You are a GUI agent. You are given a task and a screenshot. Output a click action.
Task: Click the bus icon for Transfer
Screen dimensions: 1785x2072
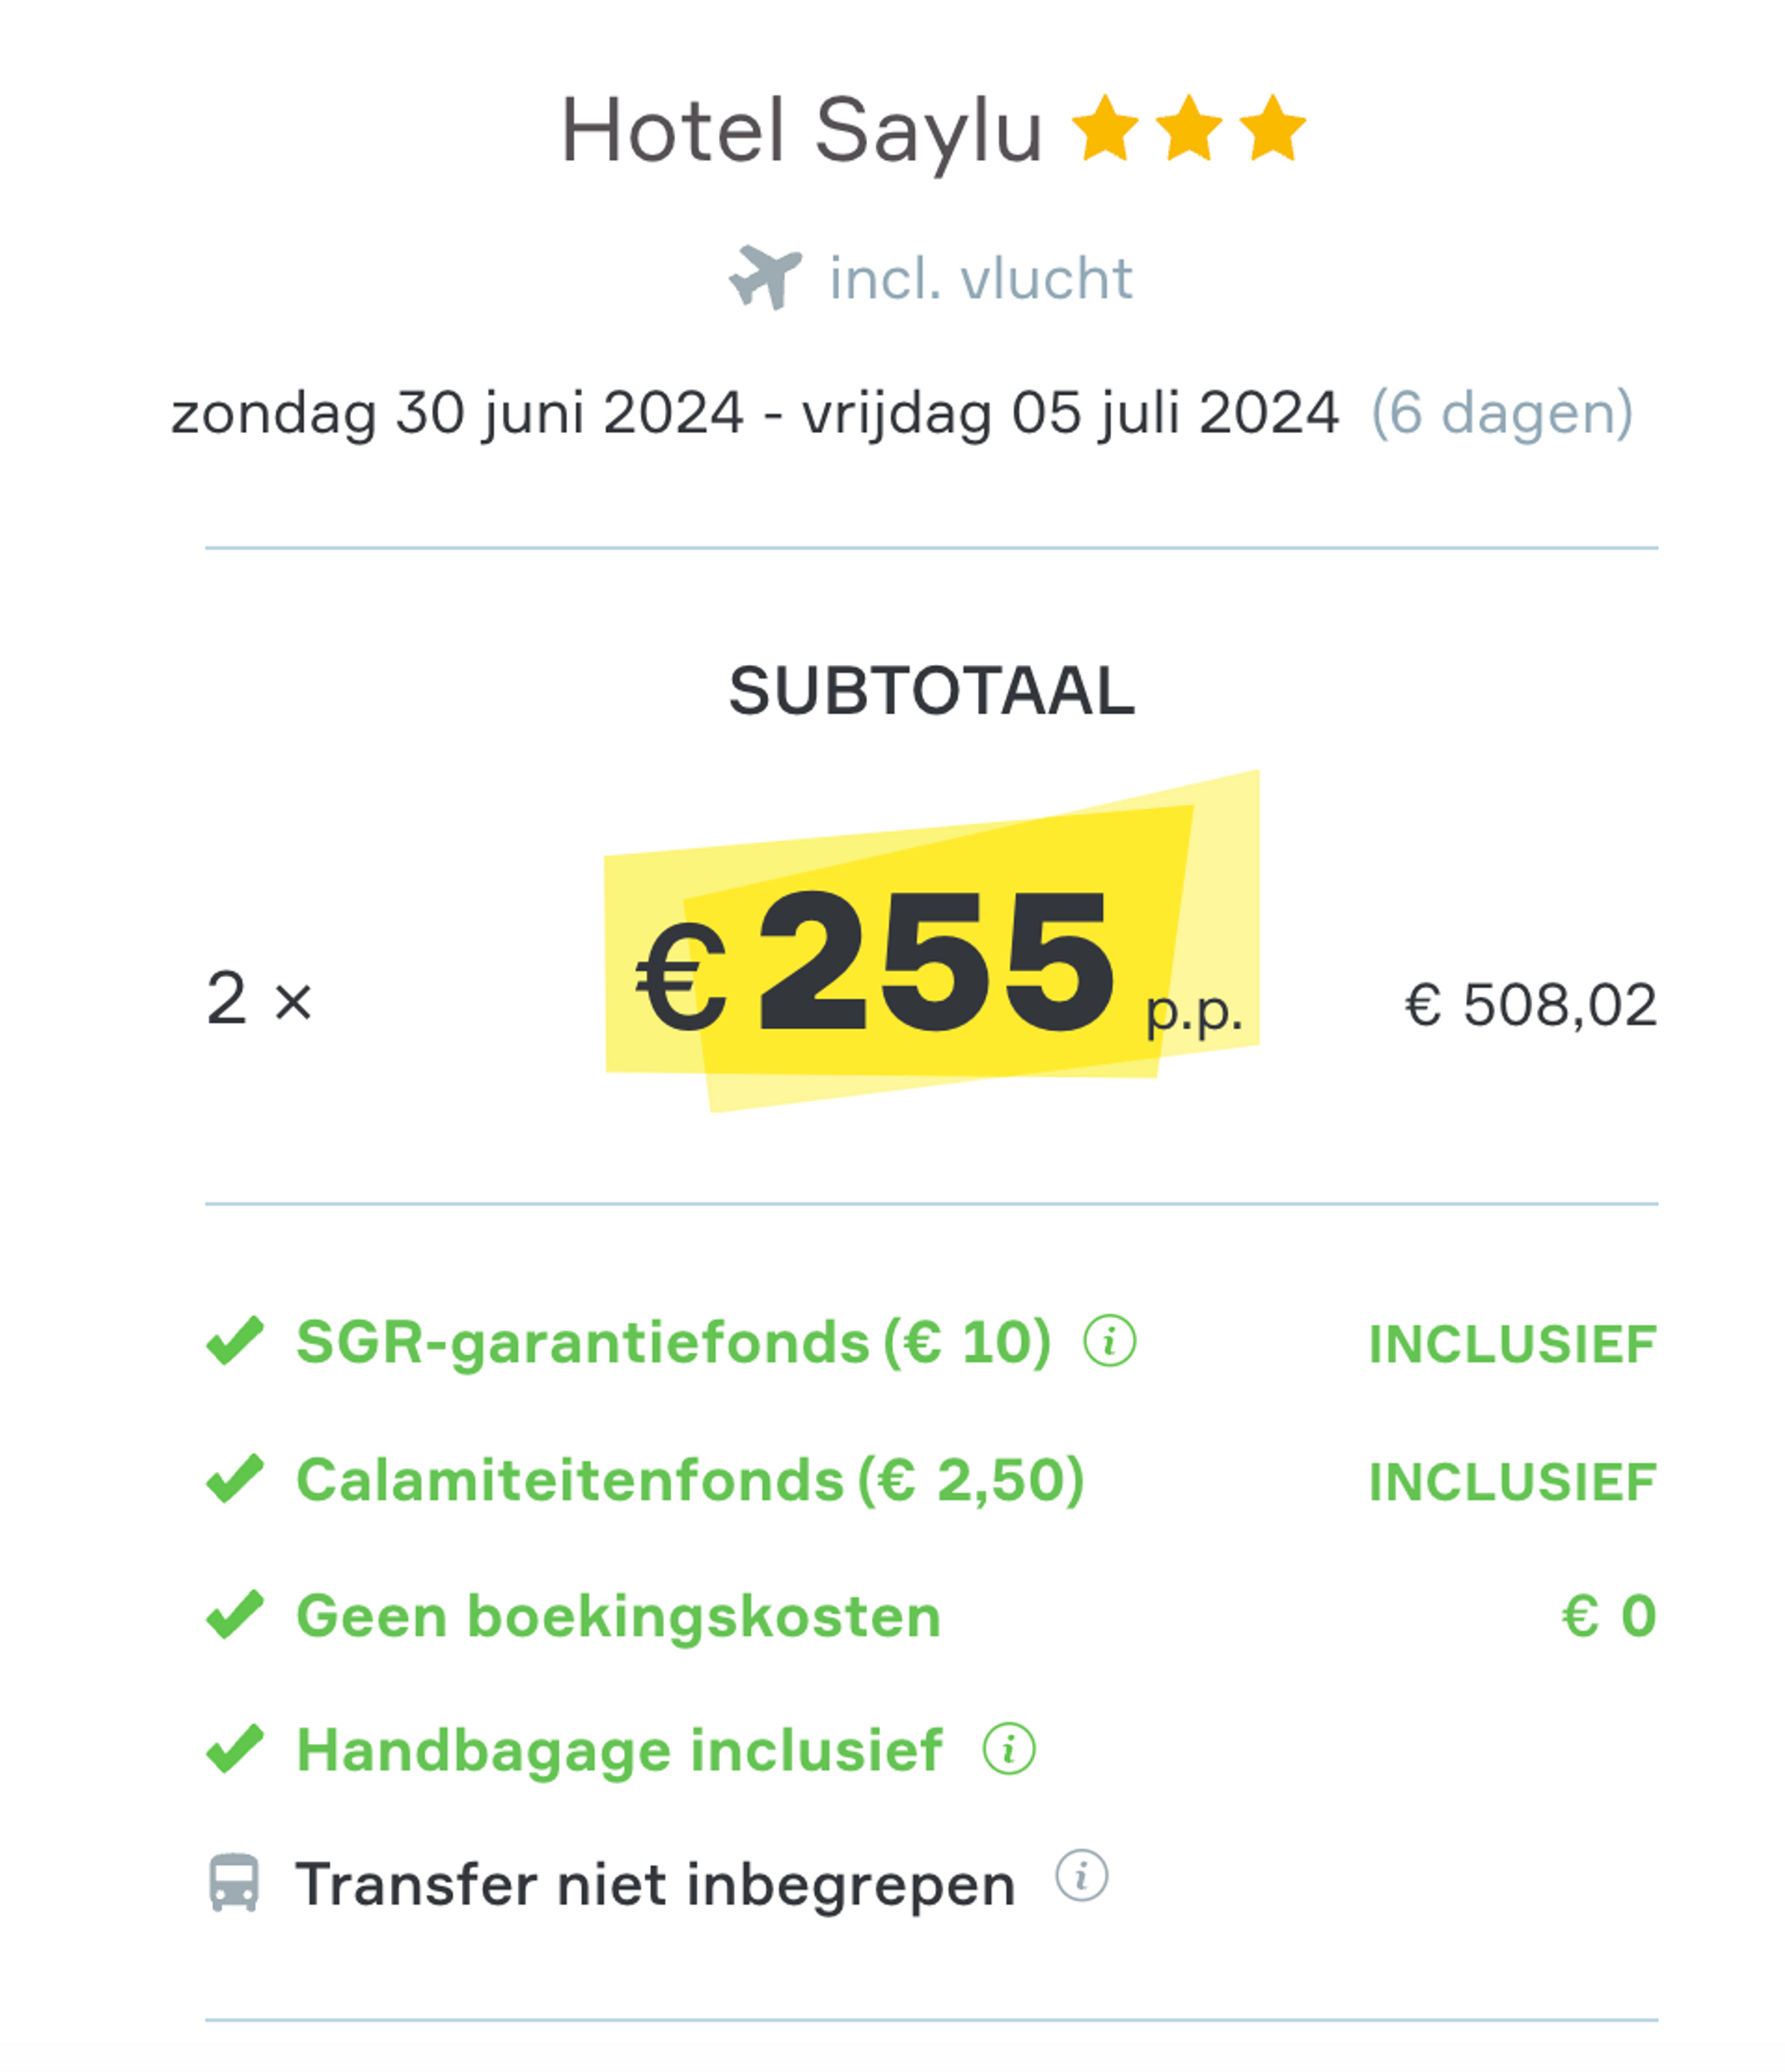(234, 1883)
